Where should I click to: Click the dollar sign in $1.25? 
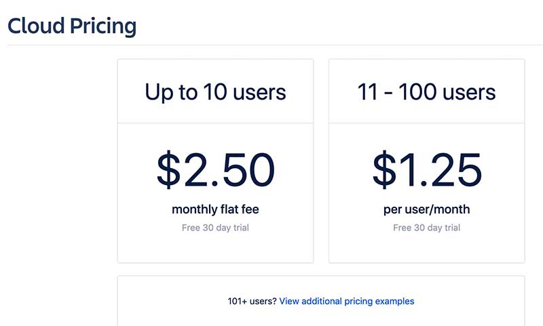(384, 169)
